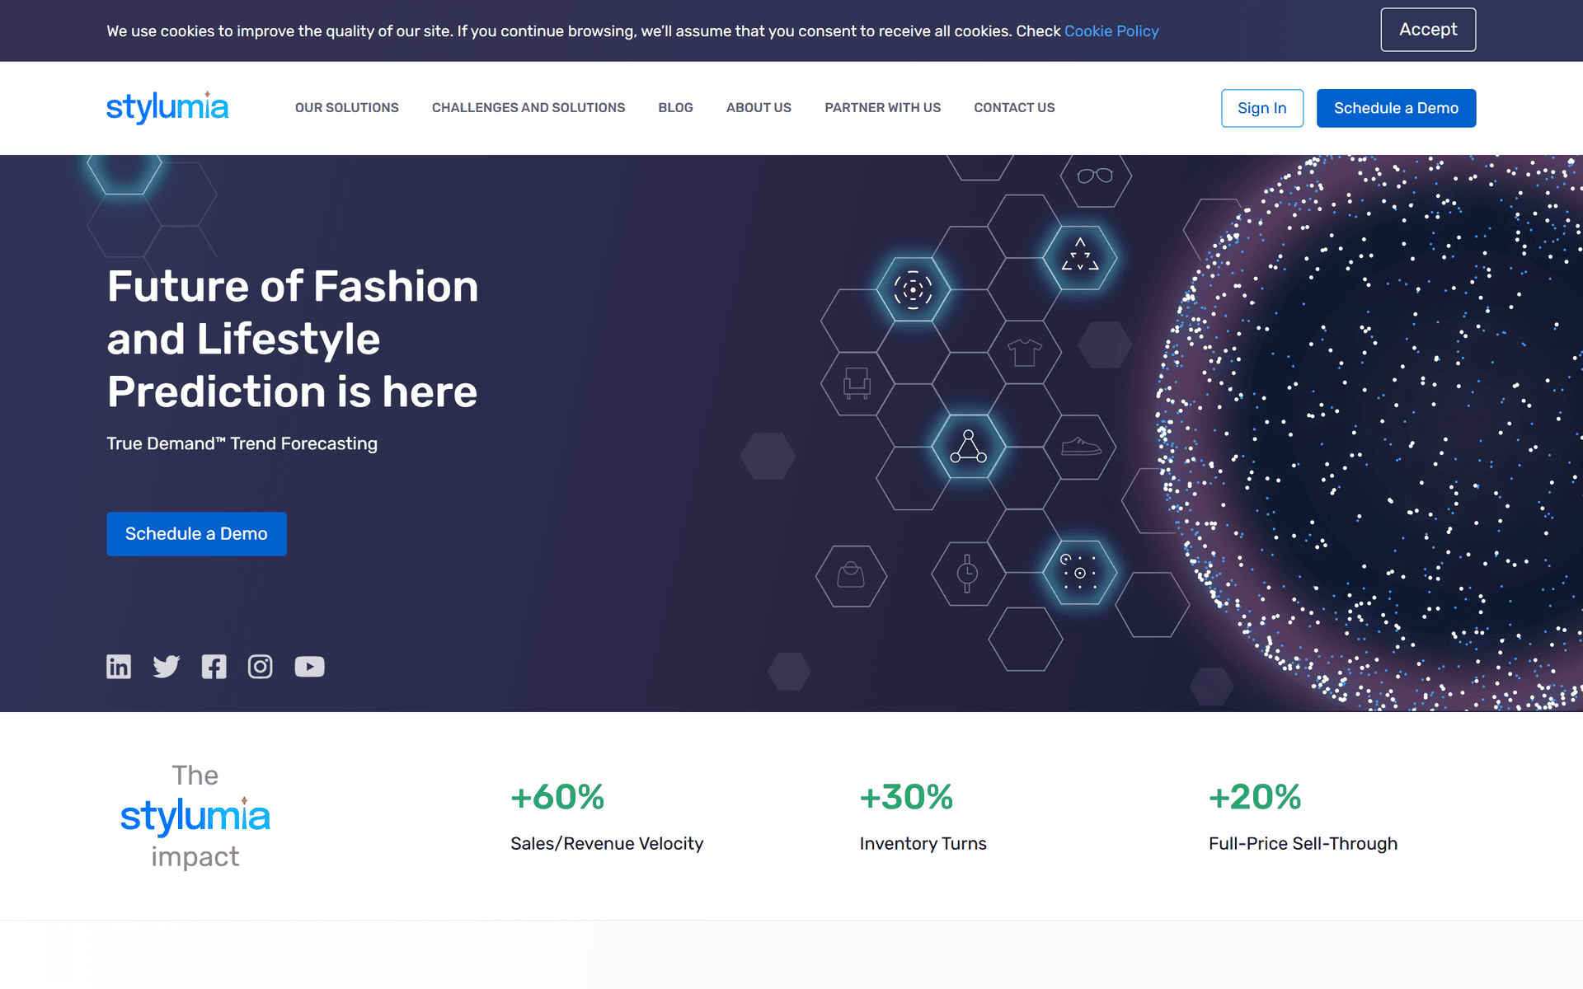The height and width of the screenshot is (989, 1583).
Task: Click 'True Demand Trend Forecasting' subtitle
Action: pyautogui.click(x=242, y=443)
